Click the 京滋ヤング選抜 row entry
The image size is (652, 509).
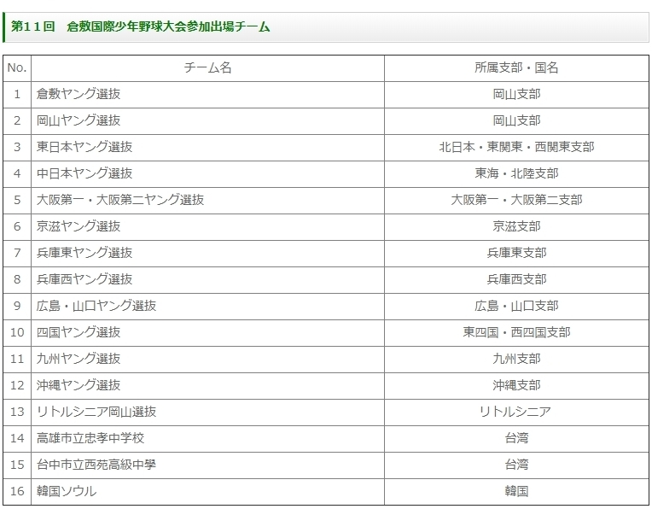coord(79,226)
